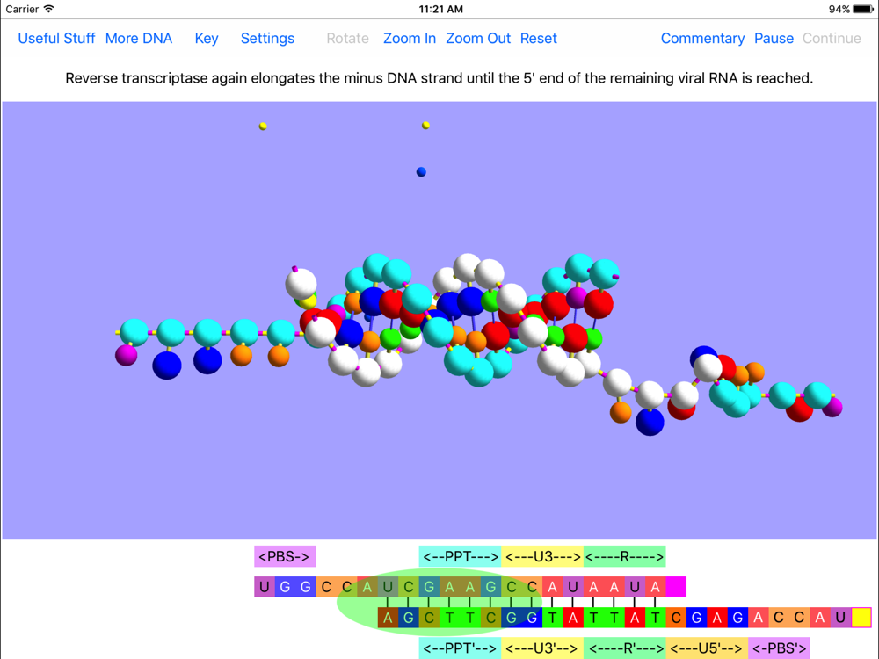The width and height of the screenshot is (879, 659).
Task: Tap the small blue sphere floating above the molecule
Action: pyautogui.click(x=421, y=172)
